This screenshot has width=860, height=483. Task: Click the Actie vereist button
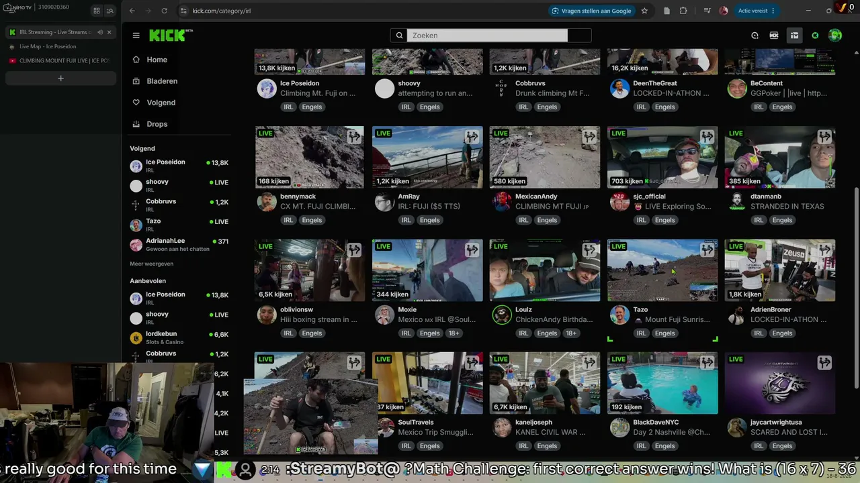(x=757, y=11)
